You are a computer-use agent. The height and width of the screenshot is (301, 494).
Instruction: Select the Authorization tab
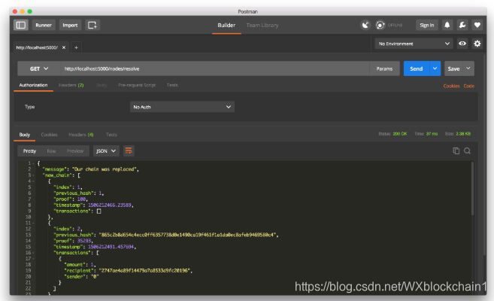point(33,85)
